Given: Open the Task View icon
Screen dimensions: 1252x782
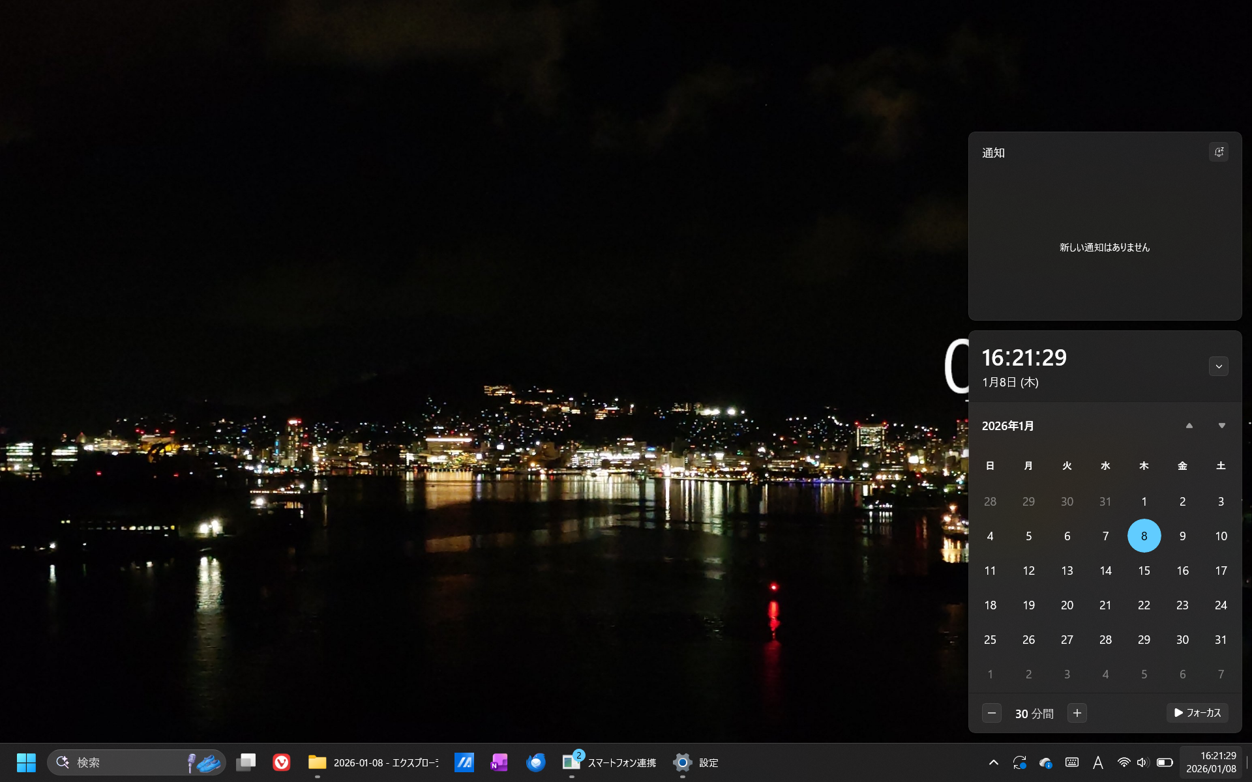Looking at the screenshot, I should (x=246, y=762).
